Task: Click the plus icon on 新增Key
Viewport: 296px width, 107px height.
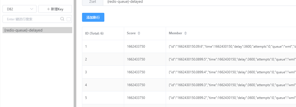Action: (48, 9)
